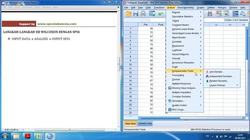The width and height of the screenshot is (250, 140).
Task: Choose Classify in the Analyze menu
Action: [185, 58]
